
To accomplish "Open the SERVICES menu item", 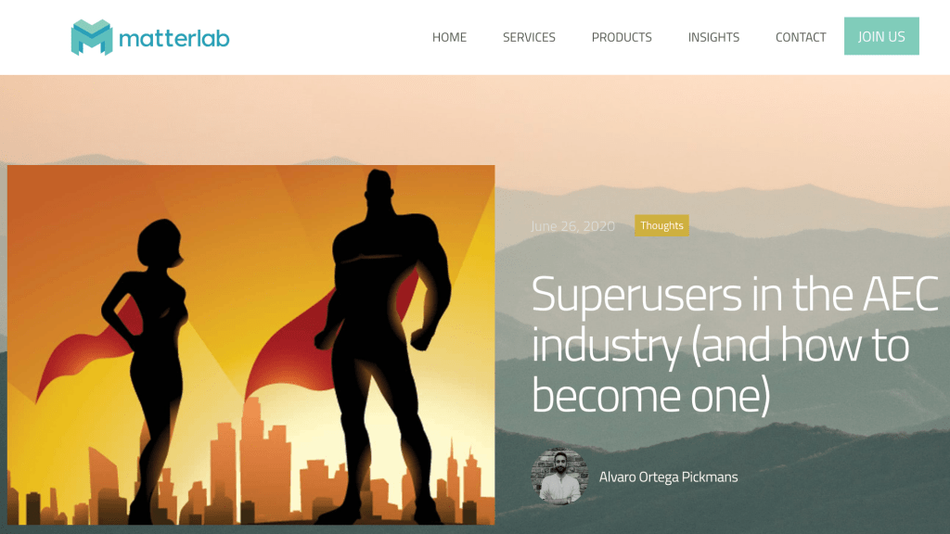I will [529, 37].
